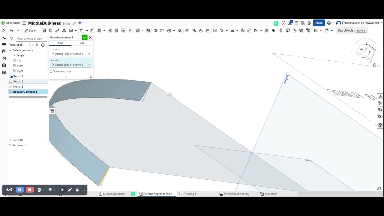Toggle the recorder pen annotation tool
Viewport: 384px width, 216px height.
pyautogui.click(x=70, y=190)
